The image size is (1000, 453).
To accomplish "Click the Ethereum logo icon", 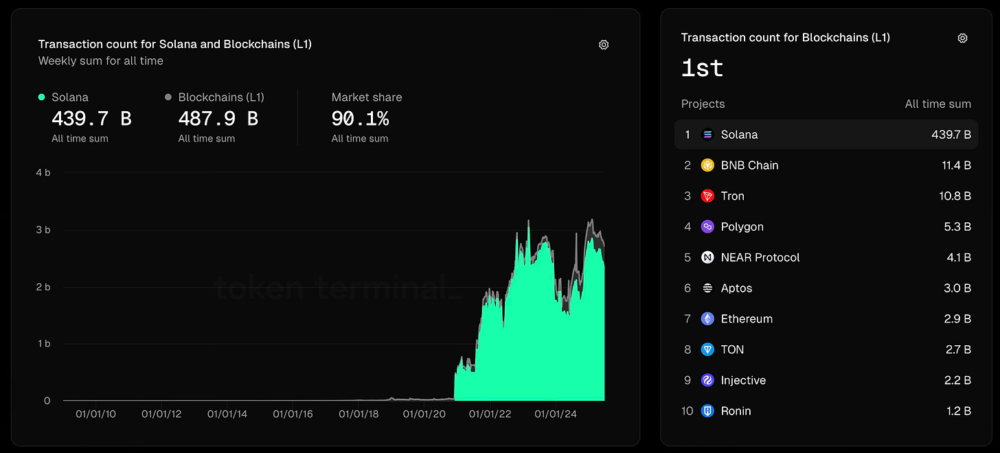I will [707, 319].
